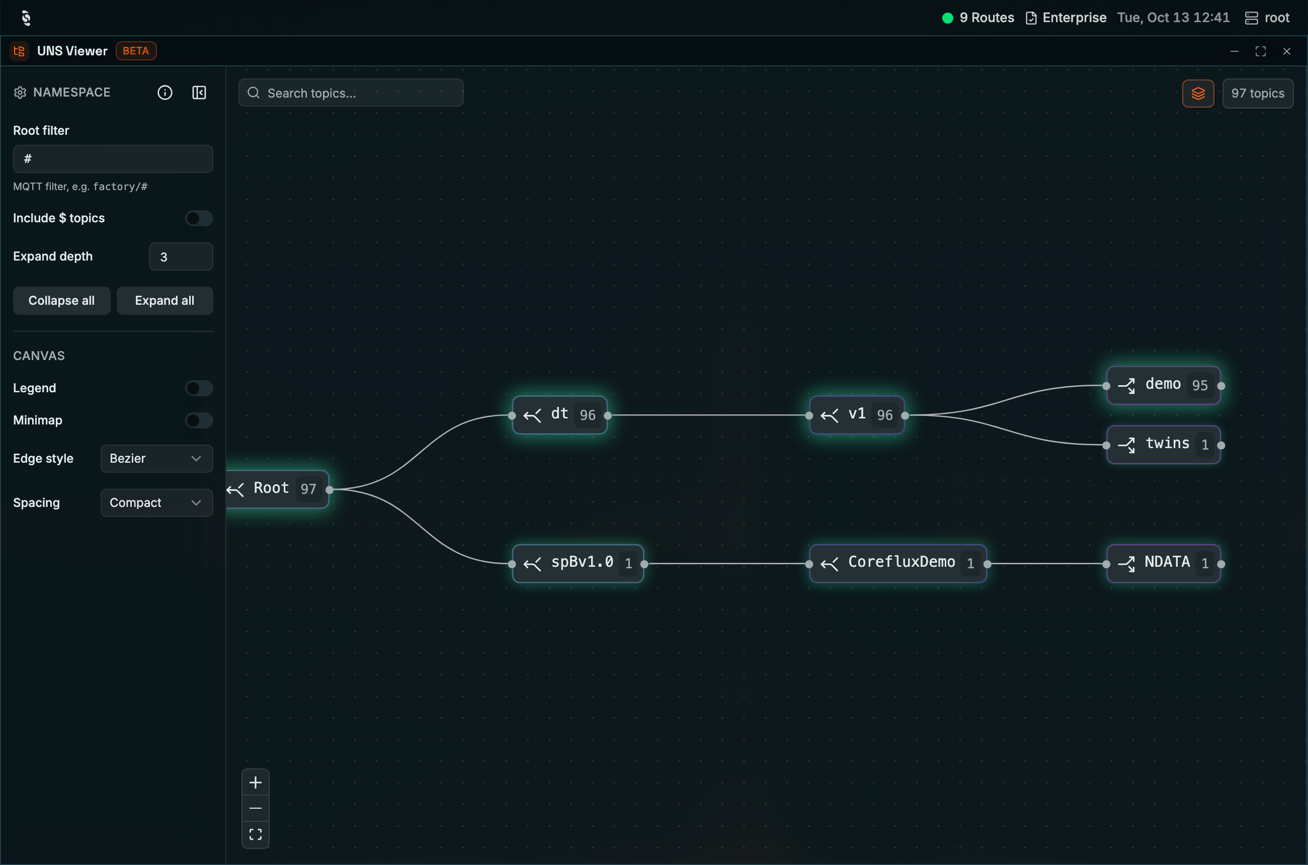Image resolution: width=1308 pixels, height=865 pixels.
Task: Collapse the Root node
Action: pos(235,489)
